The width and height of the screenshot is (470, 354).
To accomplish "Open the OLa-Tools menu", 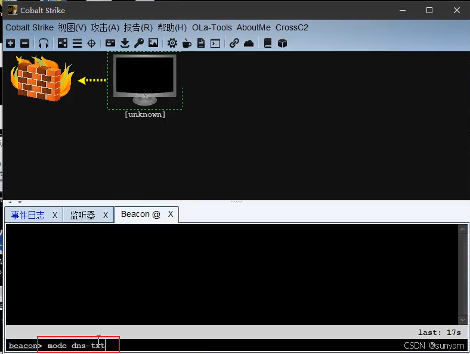I will pos(212,27).
